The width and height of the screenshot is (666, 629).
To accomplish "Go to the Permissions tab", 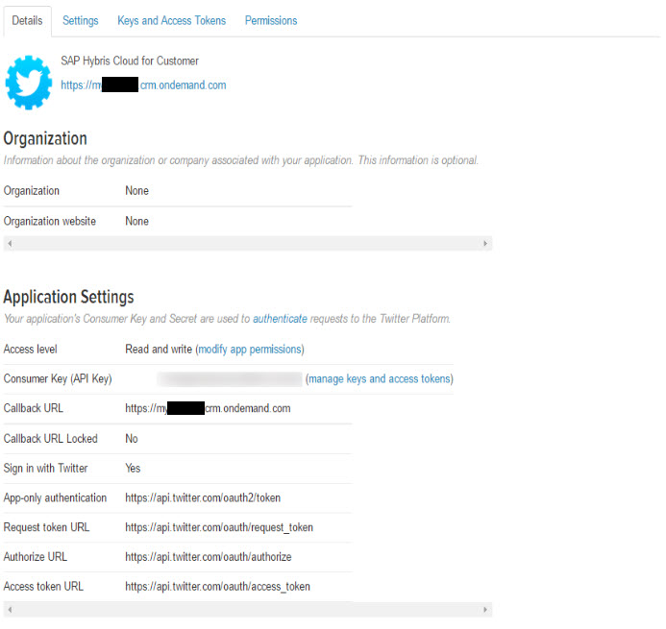I will [271, 20].
